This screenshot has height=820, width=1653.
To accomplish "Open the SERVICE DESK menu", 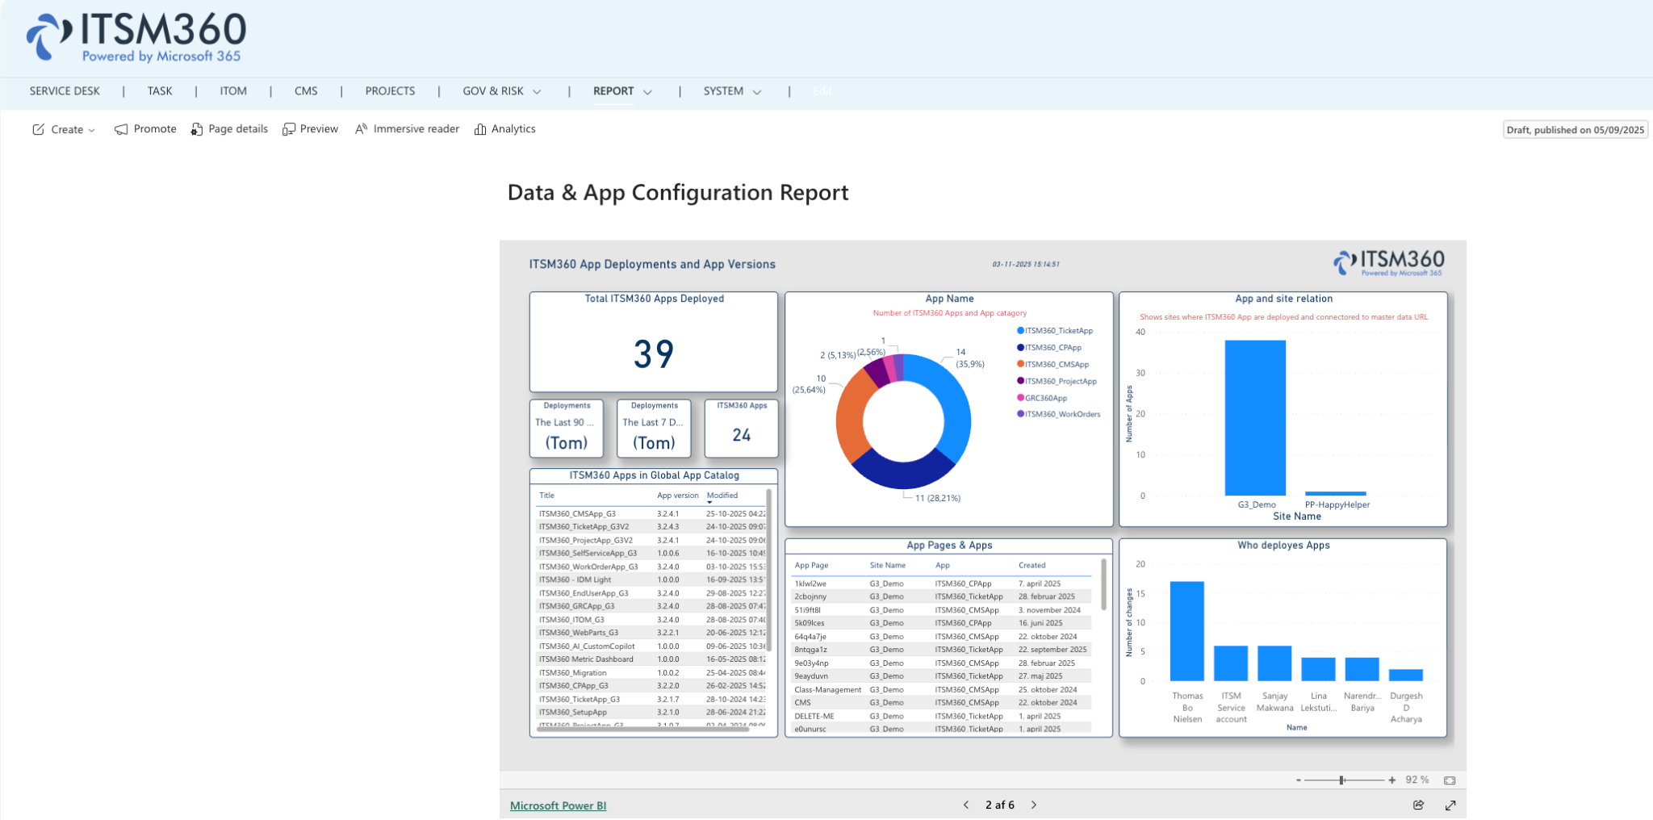I will point(65,91).
